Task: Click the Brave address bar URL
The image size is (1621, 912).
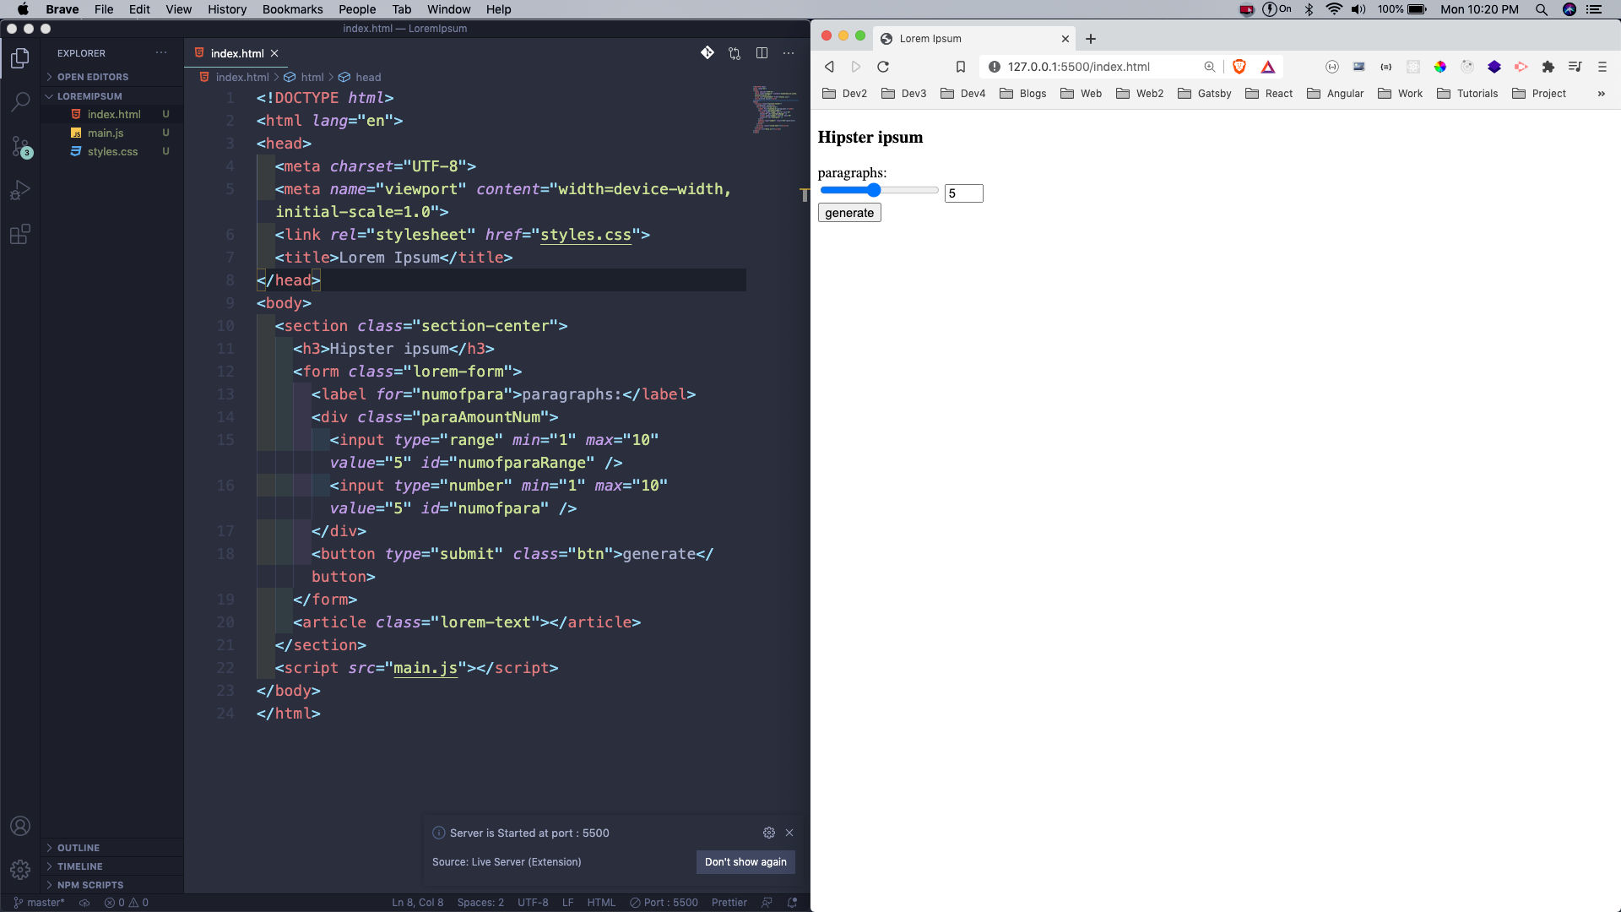Action: 1079,67
